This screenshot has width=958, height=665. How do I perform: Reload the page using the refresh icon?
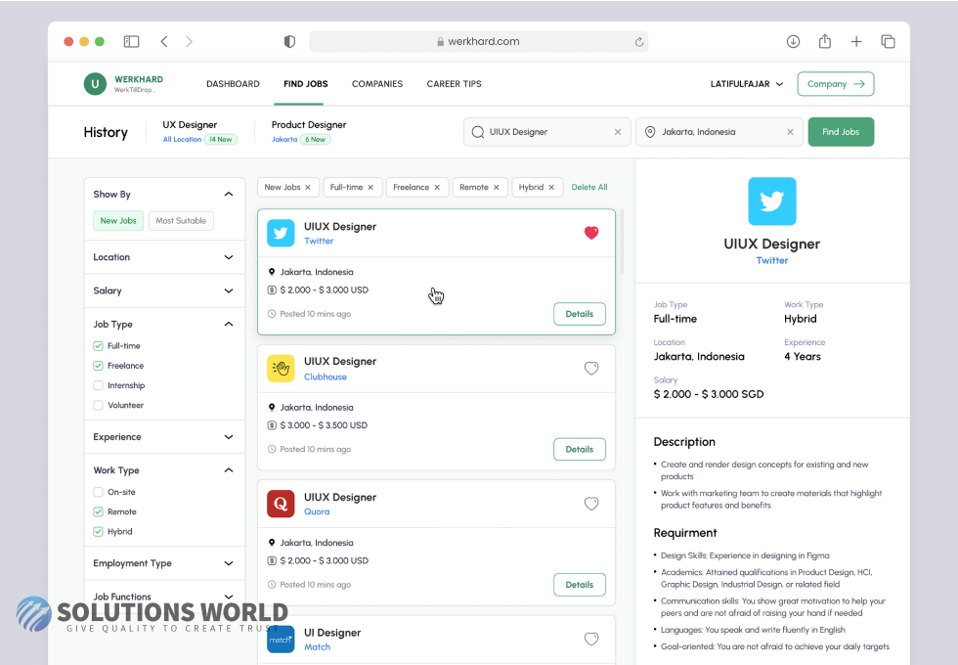coord(639,41)
